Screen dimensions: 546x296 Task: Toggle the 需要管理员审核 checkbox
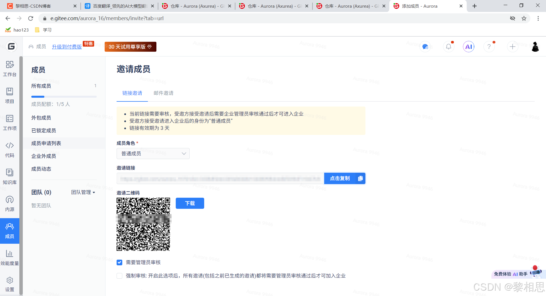(119, 262)
